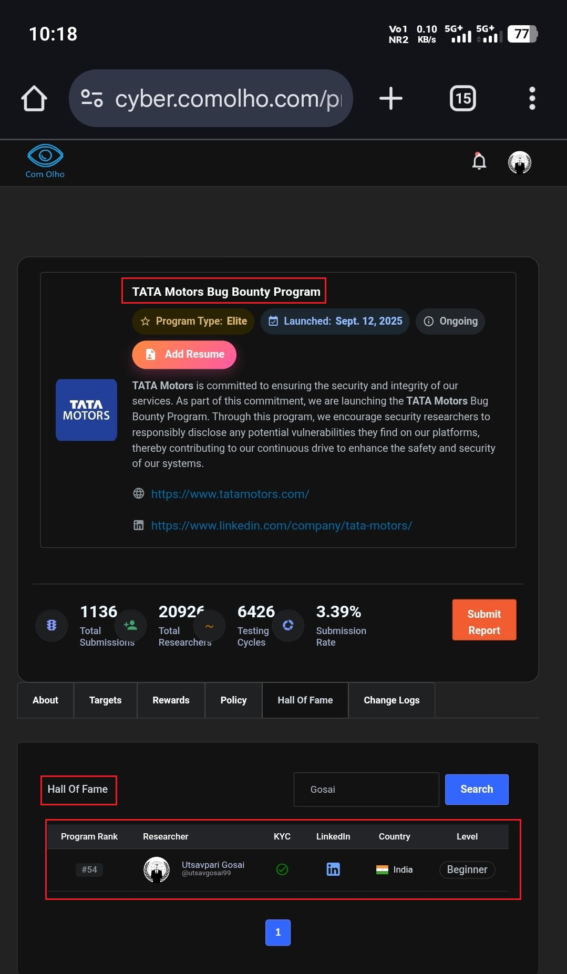The width and height of the screenshot is (567, 974).
Task: Switch to the Targets tab
Action: click(105, 700)
